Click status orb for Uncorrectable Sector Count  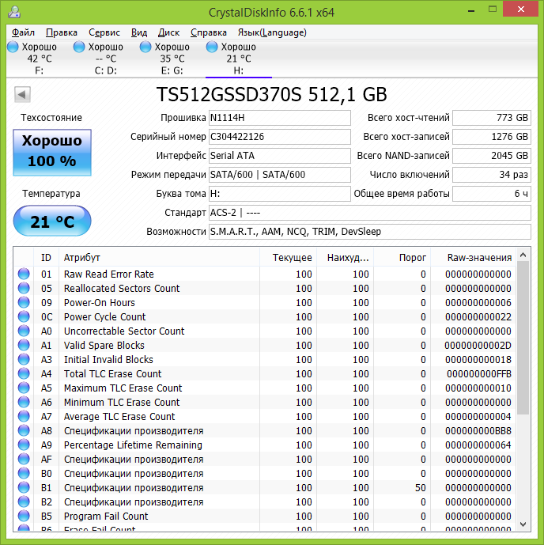24,331
